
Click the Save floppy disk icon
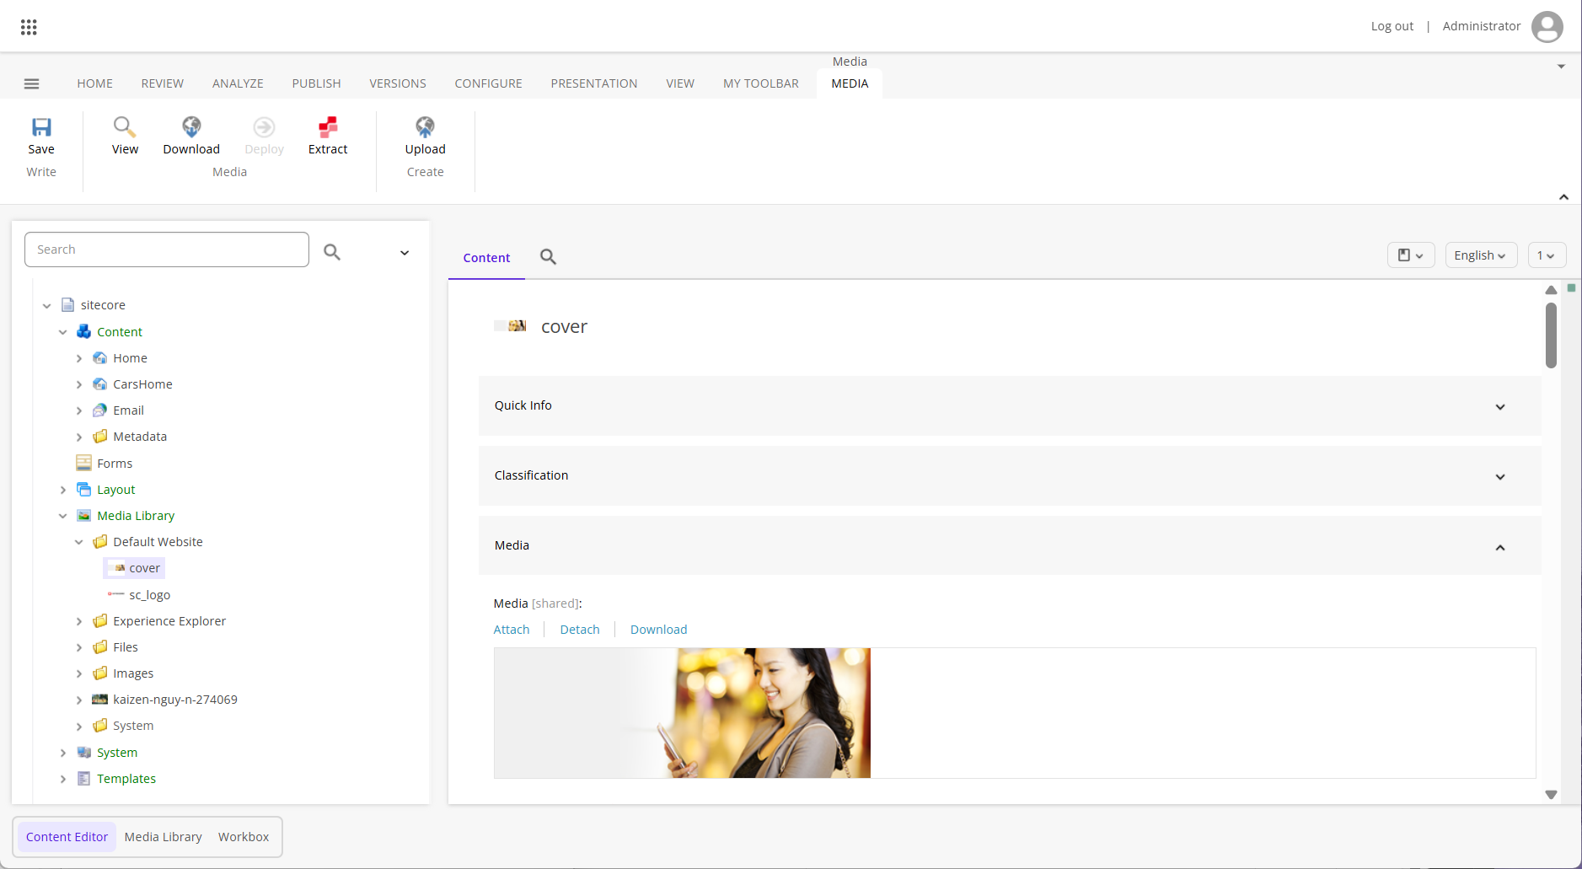(x=41, y=126)
